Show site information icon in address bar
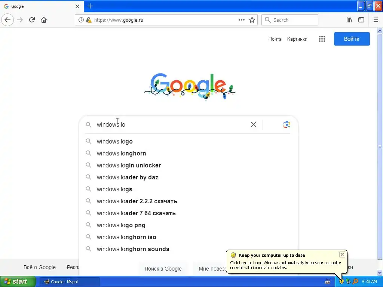 pos(81,20)
